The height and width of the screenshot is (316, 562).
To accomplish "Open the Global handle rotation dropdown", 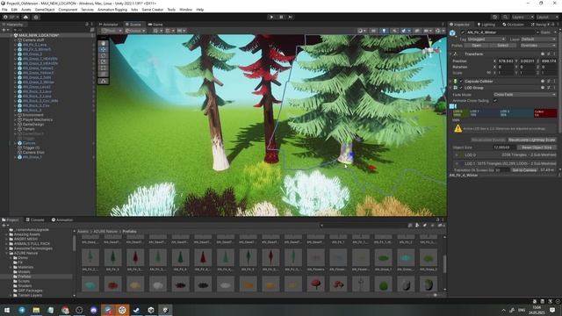I will (135, 31).
